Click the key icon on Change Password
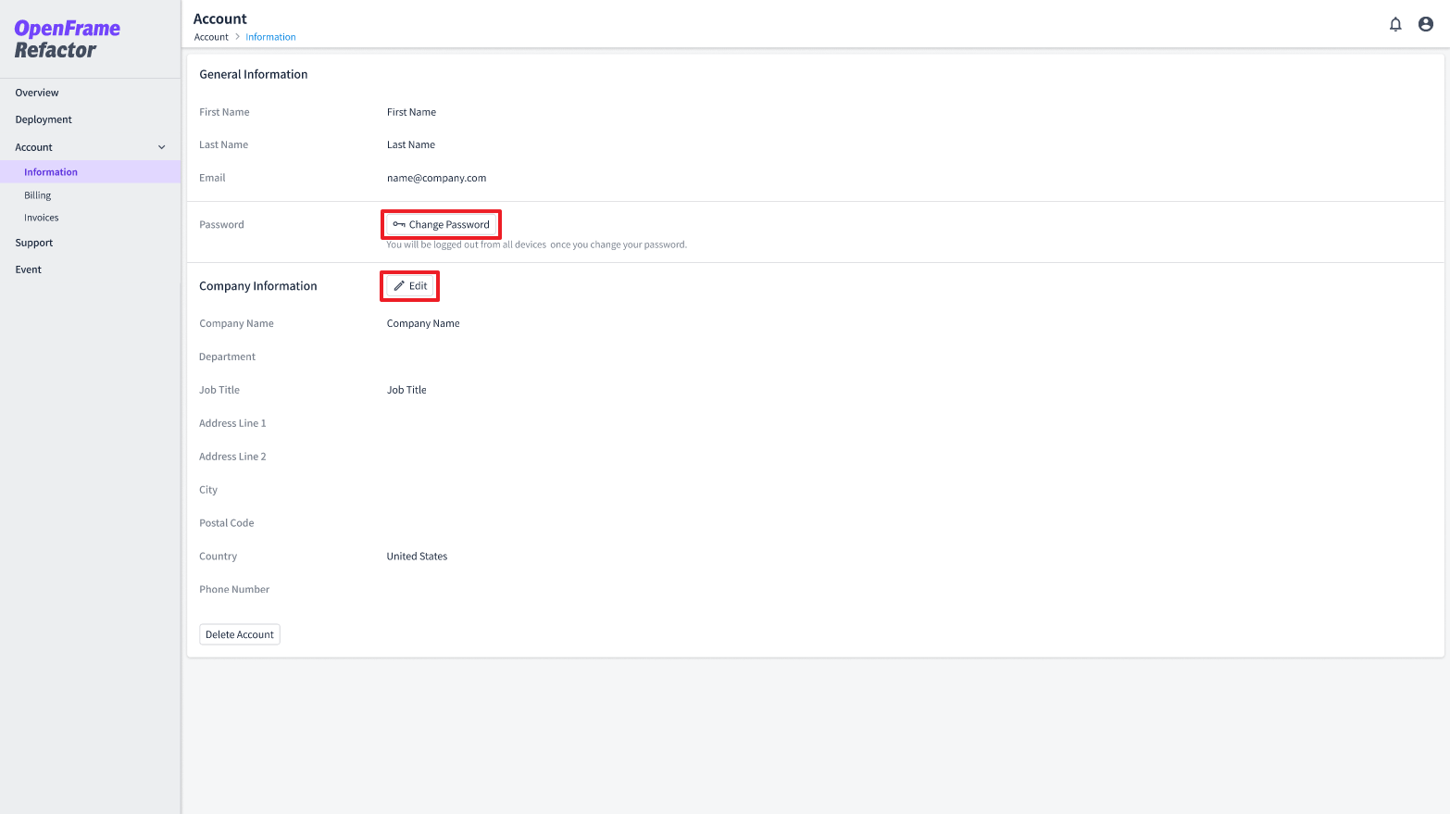The image size is (1450, 814). pyautogui.click(x=399, y=224)
